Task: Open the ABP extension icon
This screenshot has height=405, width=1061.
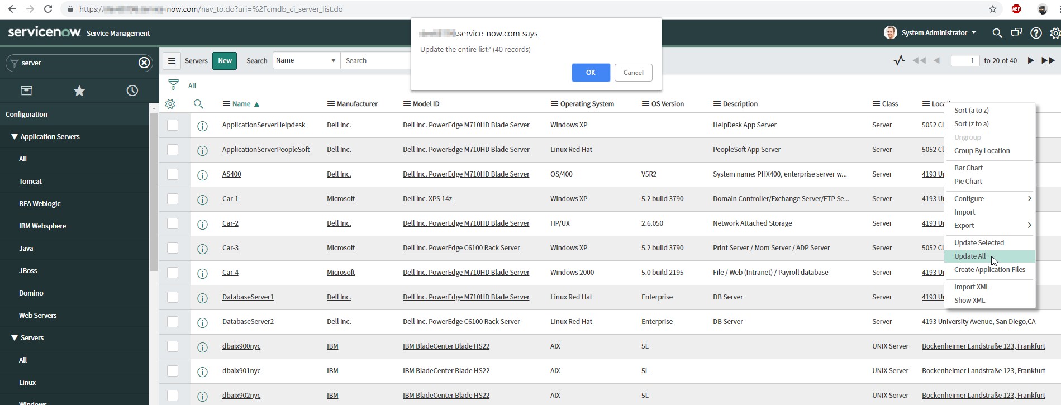Action: 1016,9
